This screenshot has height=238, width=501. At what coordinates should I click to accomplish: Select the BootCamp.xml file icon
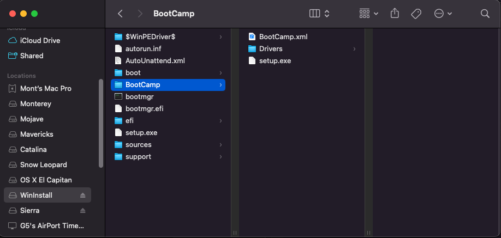click(252, 37)
